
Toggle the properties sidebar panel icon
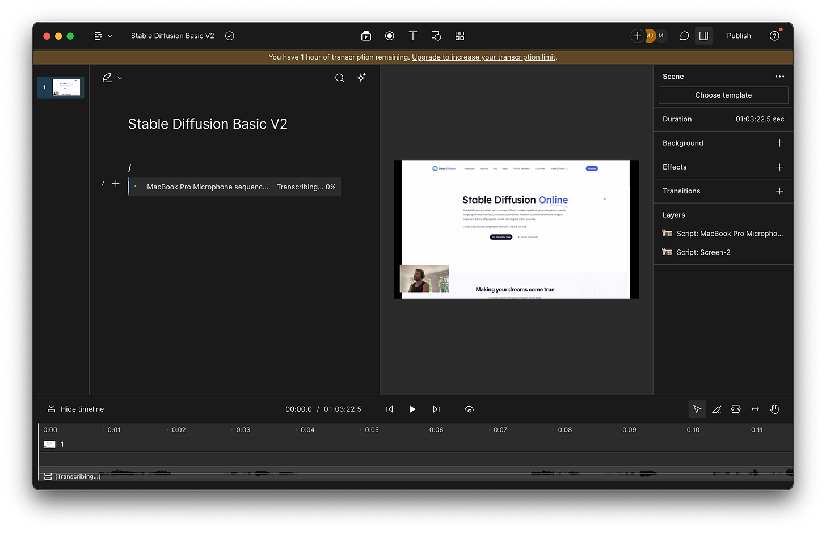click(703, 36)
